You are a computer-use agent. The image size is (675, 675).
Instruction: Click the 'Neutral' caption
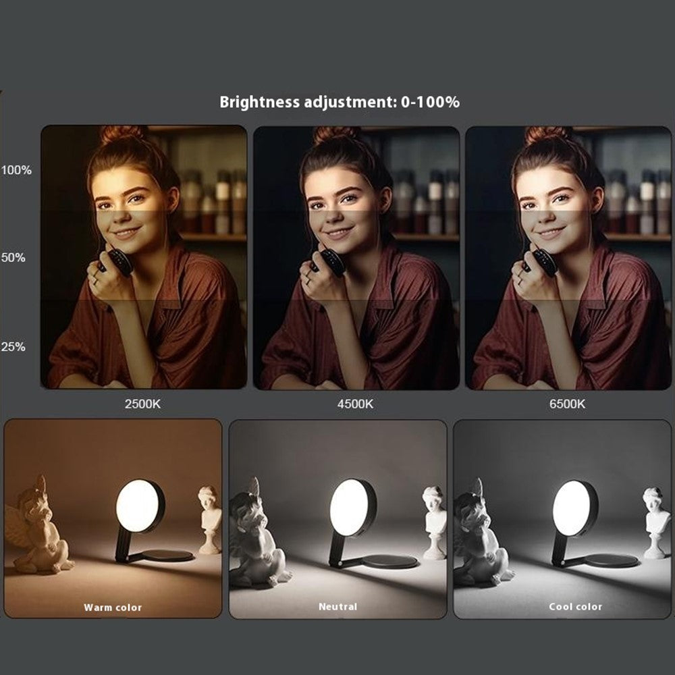click(338, 607)
